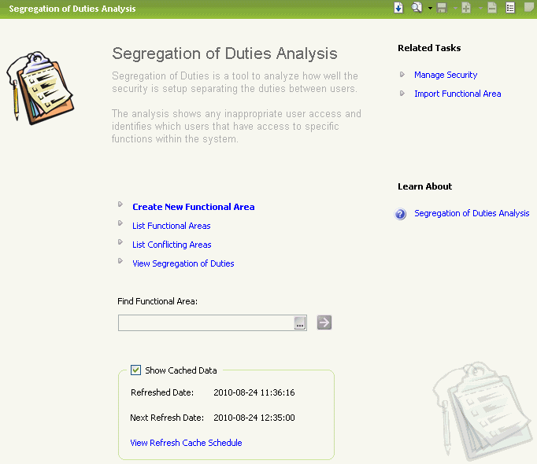537x464 pixels.
Task: Click the blue help question mark icon
Action: click(x=401, y=214)
